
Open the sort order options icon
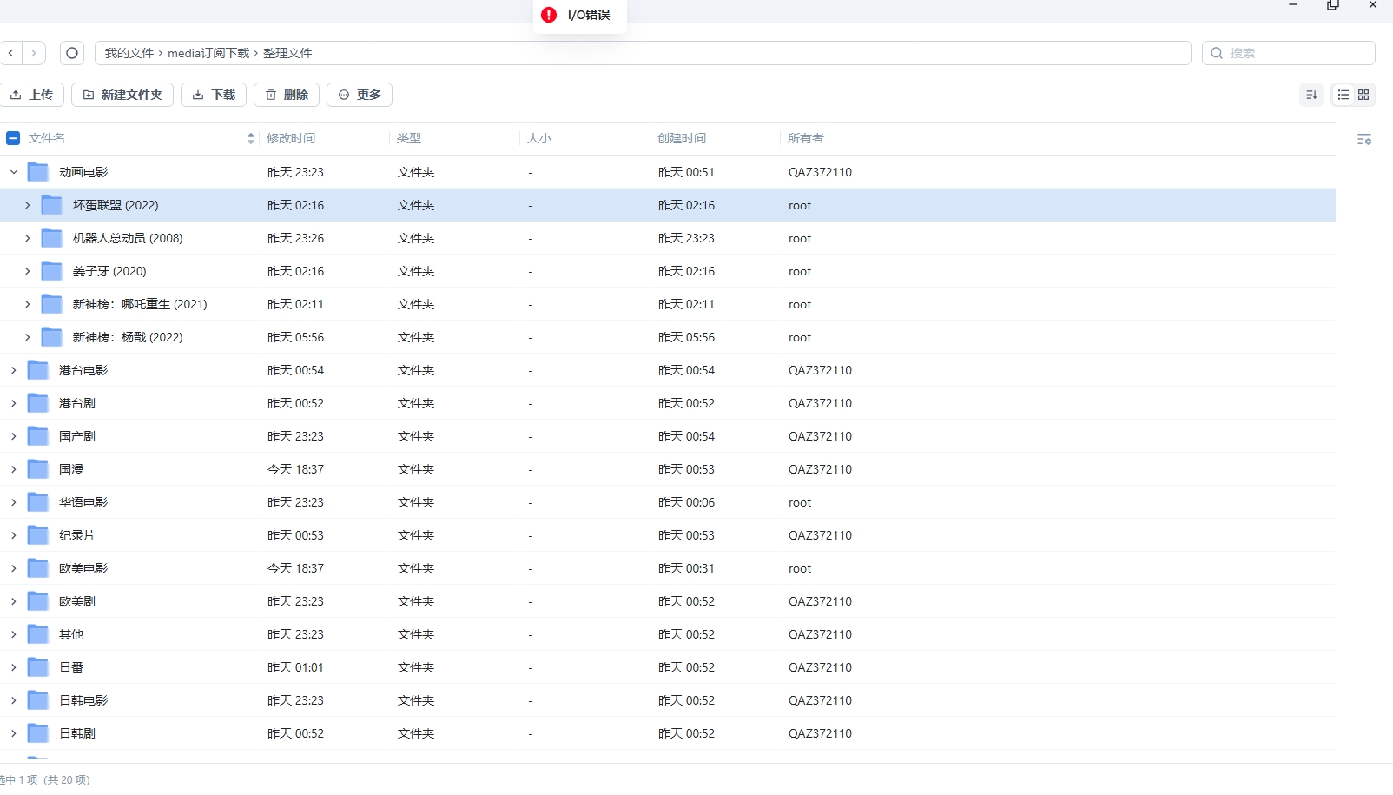1311,95
